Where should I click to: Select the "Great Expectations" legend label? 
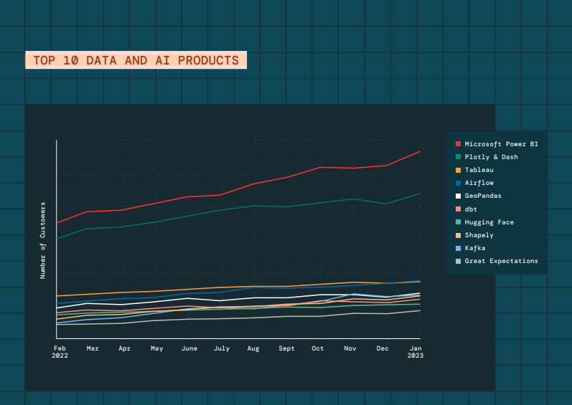coord(501,261)
